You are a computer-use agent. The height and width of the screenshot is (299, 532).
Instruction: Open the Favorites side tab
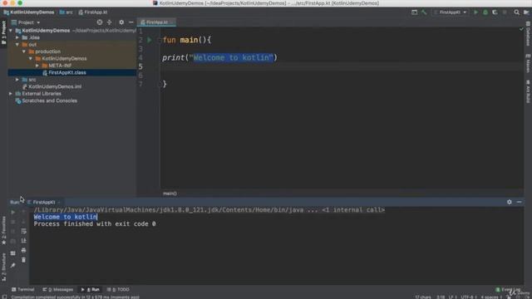3,231
